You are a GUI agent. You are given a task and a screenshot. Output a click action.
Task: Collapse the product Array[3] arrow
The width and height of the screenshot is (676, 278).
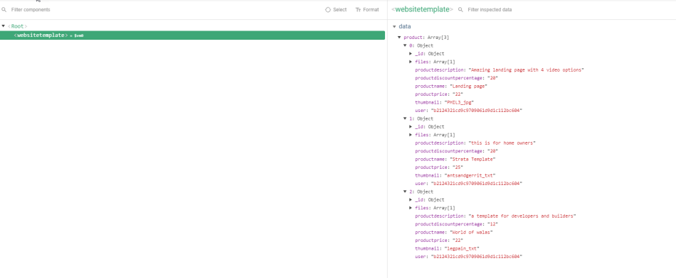400,38
